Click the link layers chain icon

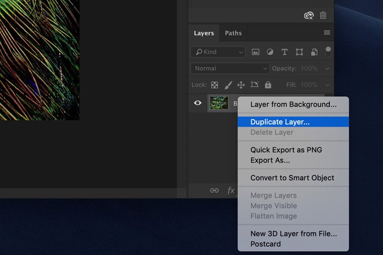tap(214, 191)
